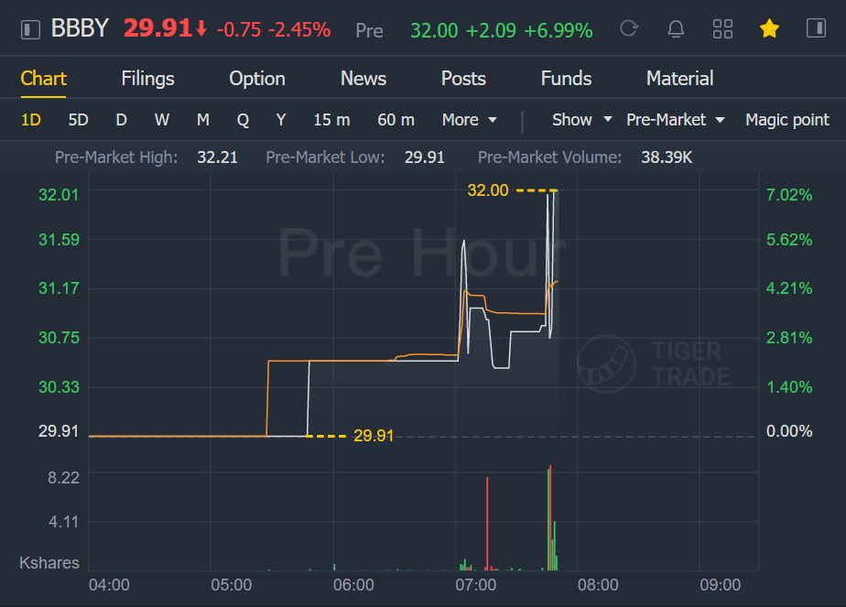The image size is (846, 607).
Task: Select the 1D timeframe
Action: tap(31, 120)
